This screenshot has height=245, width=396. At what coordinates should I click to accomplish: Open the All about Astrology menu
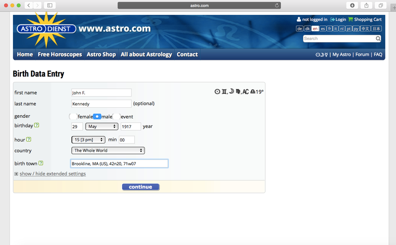[146, 54]
